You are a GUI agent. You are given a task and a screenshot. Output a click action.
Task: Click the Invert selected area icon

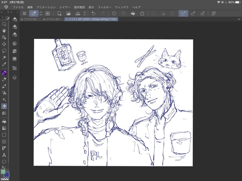tap(163, 13)
